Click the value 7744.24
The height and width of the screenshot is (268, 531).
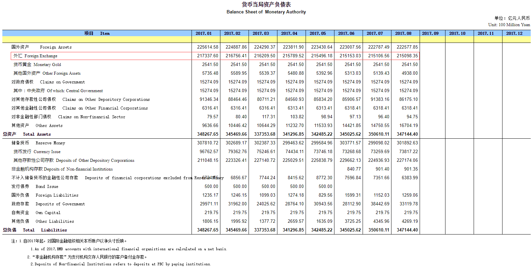click(267, 178)
